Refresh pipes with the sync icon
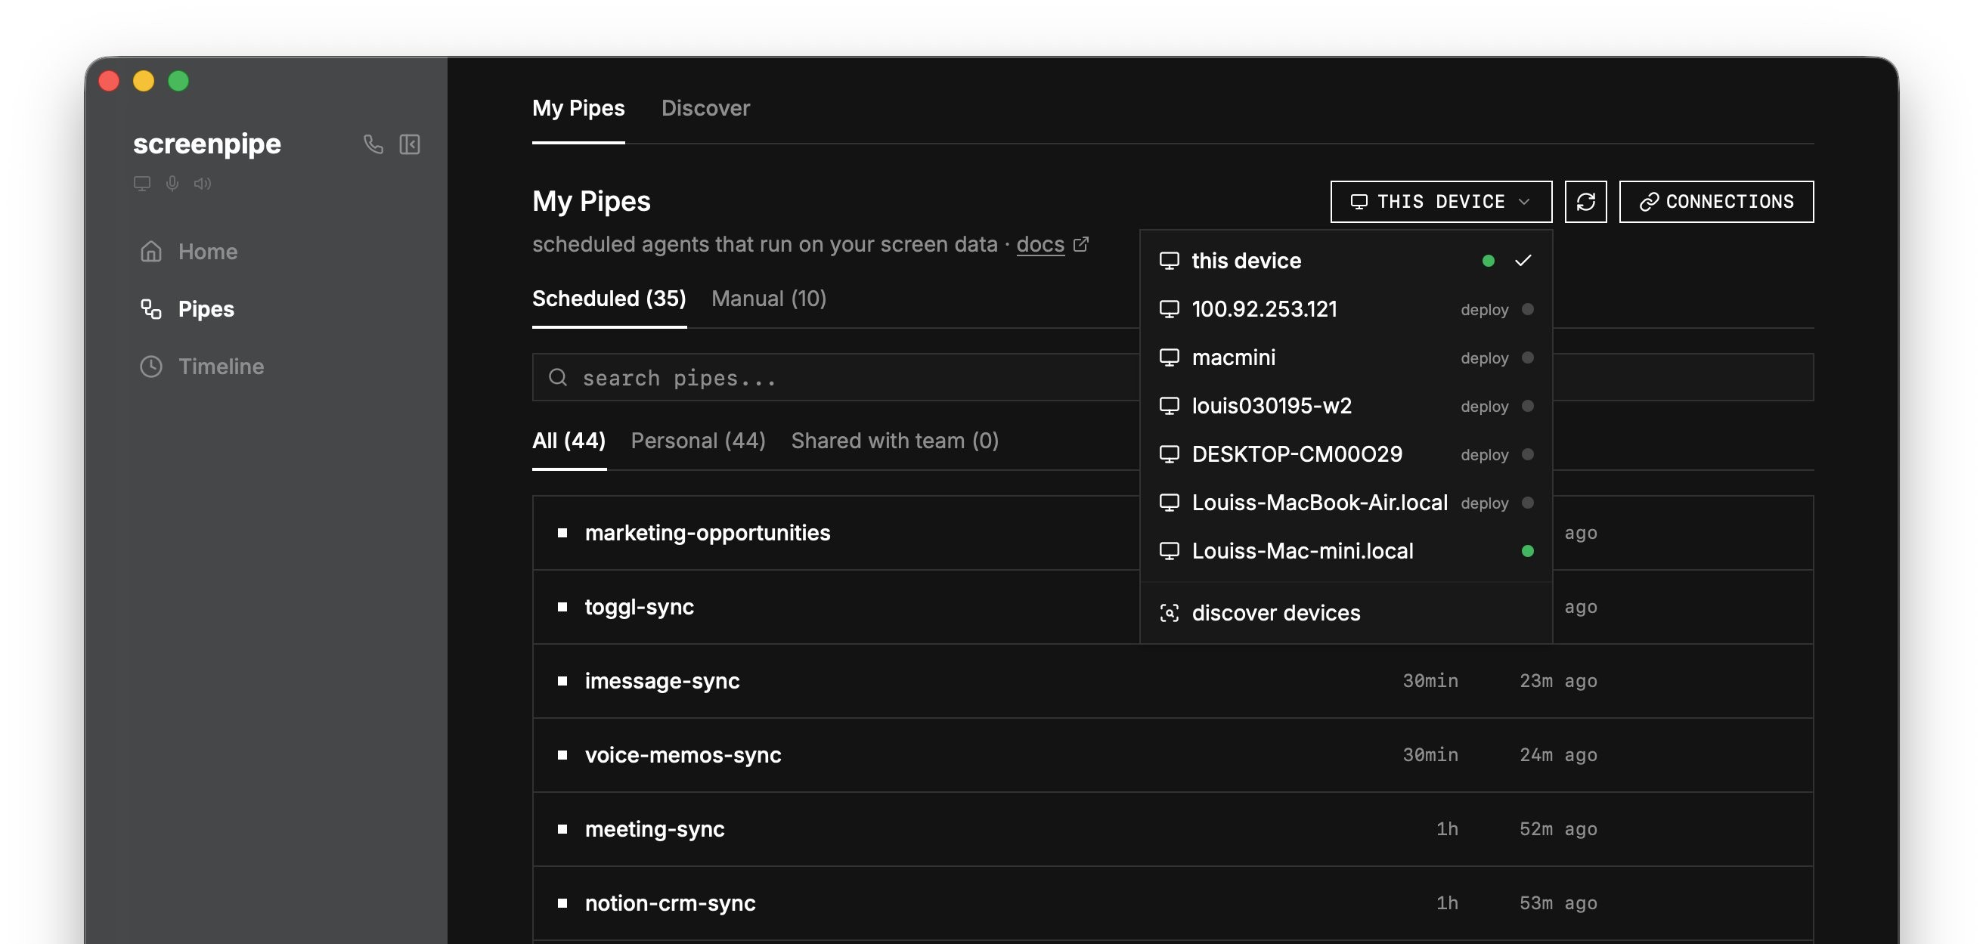This screenshot has height=944, width=1983. [1586, 201]
